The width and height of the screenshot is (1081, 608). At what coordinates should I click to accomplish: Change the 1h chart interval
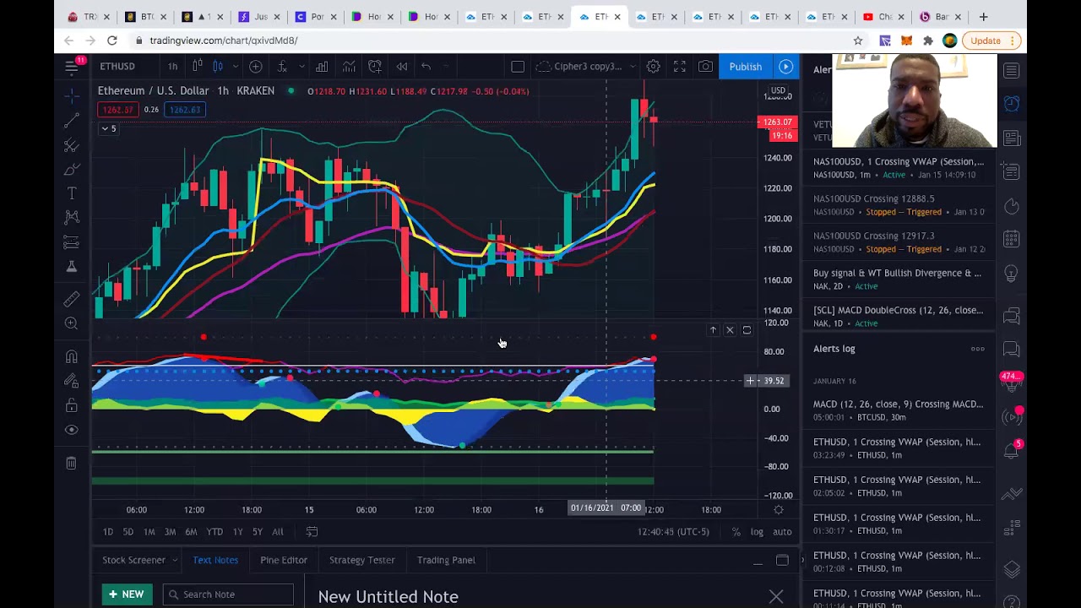coord(172,66)
